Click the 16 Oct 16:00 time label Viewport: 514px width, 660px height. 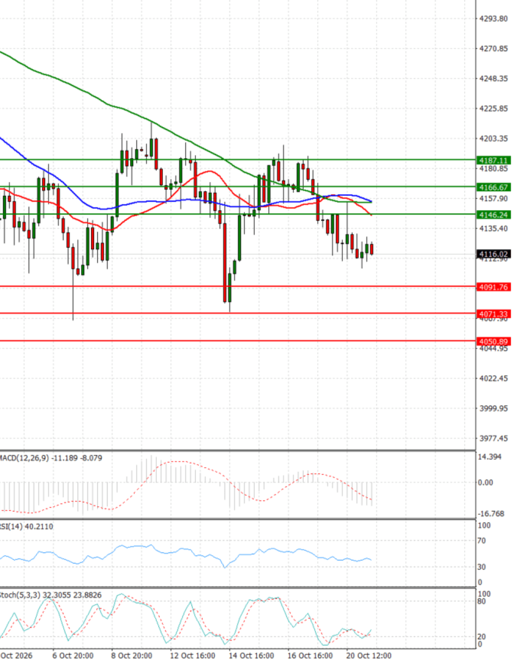coord(310,655)
